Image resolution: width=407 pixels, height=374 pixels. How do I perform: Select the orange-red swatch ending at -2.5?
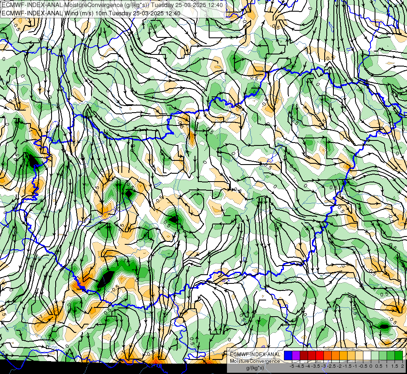(328, 356)
